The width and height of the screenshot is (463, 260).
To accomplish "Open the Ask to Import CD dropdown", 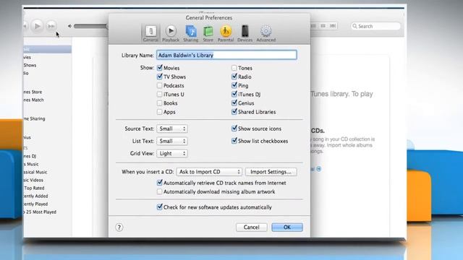I will pyautogui.click(x=209, y=172).
